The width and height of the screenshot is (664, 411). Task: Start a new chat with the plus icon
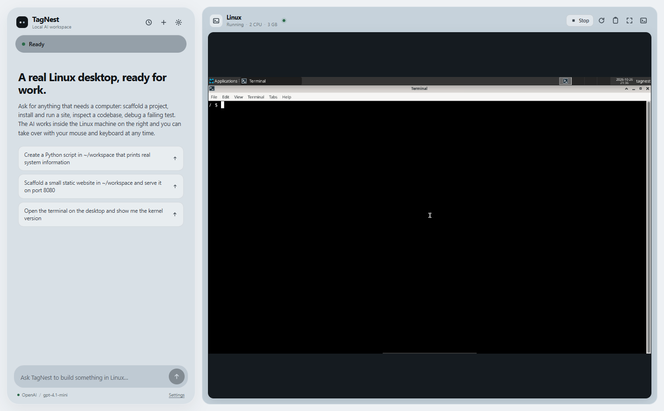click(164, 22)
